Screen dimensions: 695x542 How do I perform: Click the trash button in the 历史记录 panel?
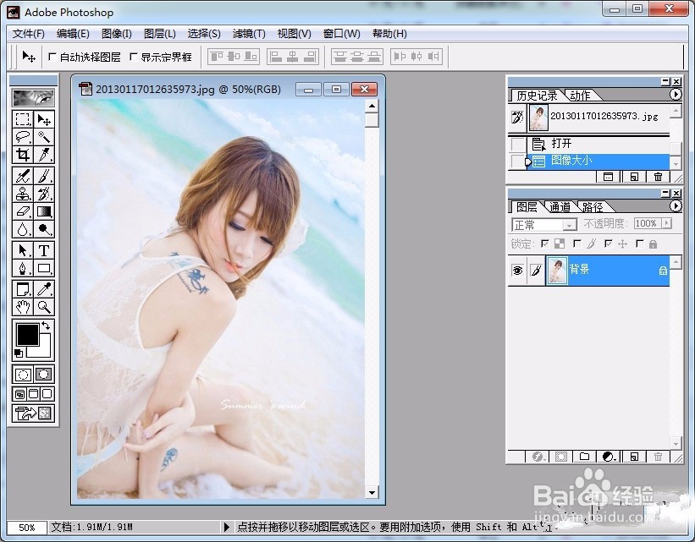tap(658, 177)
